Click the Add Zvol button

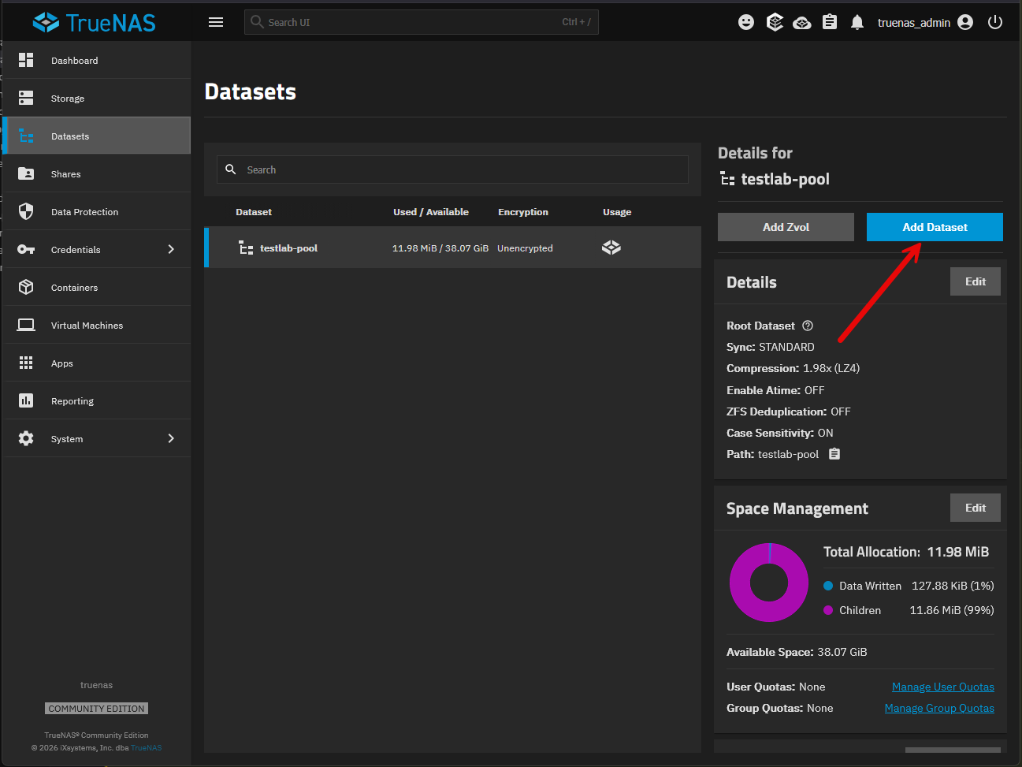pyautogui.click(x=786, y=227)
